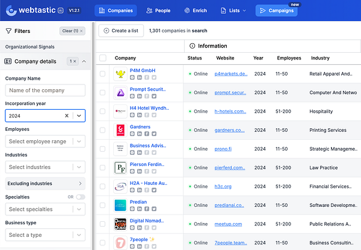Click the Create a list button
Screen dimensions: 361x250
121,31
